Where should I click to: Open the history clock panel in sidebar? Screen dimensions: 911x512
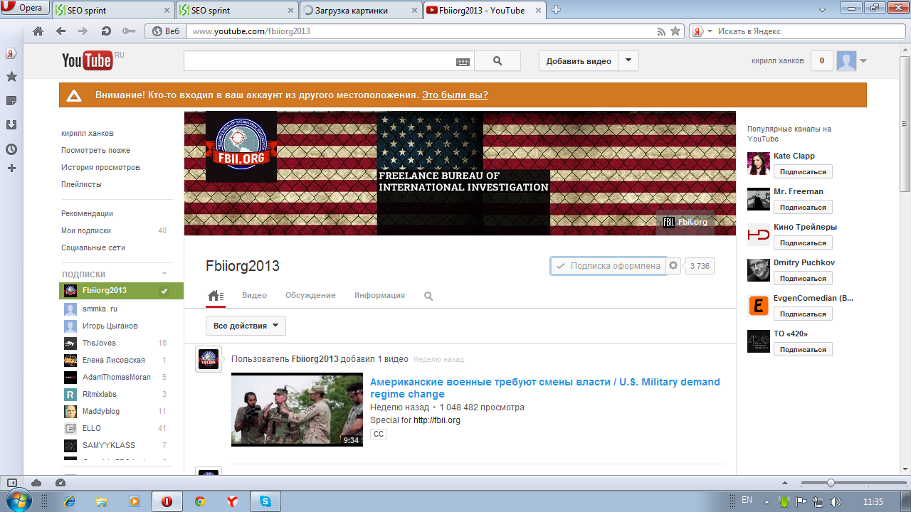tap(11, 149)
